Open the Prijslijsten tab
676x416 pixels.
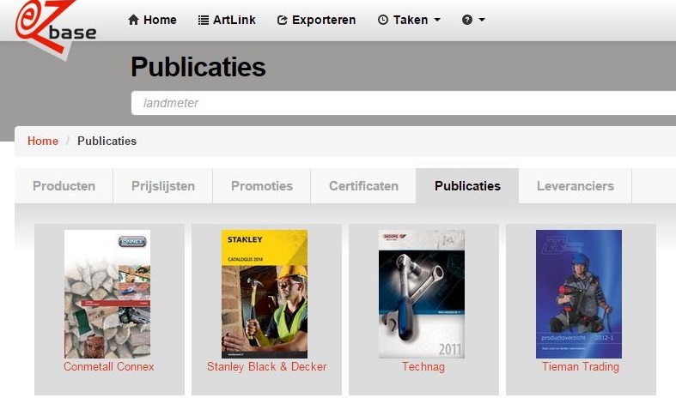(x=163, y=186)
